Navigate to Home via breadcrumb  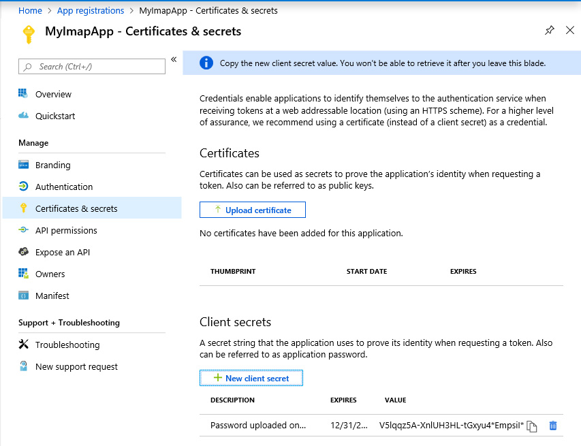(30, 11)
